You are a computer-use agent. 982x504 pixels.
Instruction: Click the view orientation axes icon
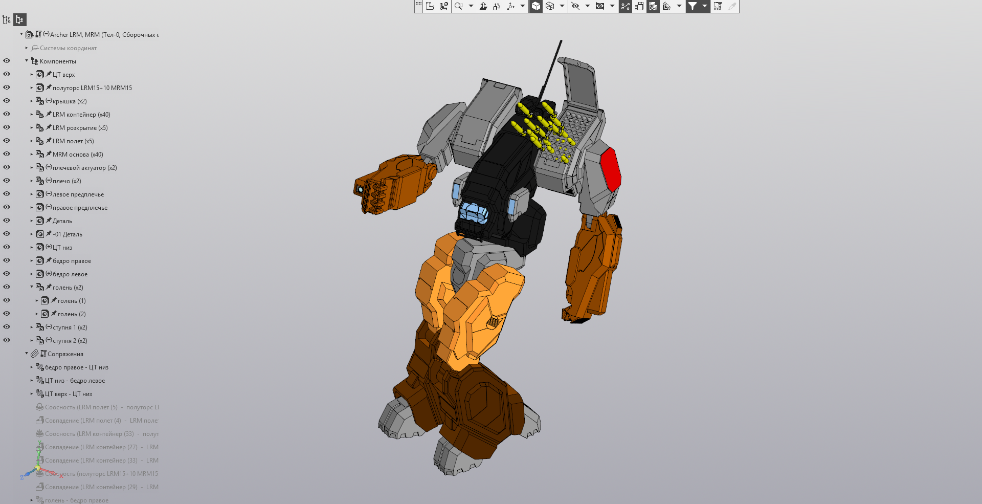click(x=510, y=6)
